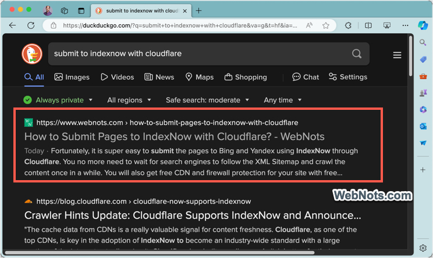
Task: Open sidebar settings gear icon
Action: (x=423, y=248)
